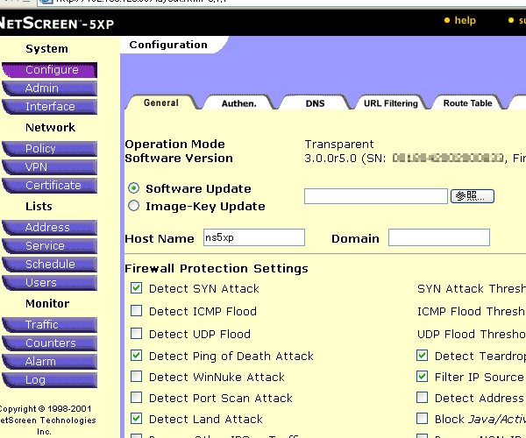This screenshot has height=438, width=526.
Task: Click the Browse (参照) file button
Action: click(473, 196)
